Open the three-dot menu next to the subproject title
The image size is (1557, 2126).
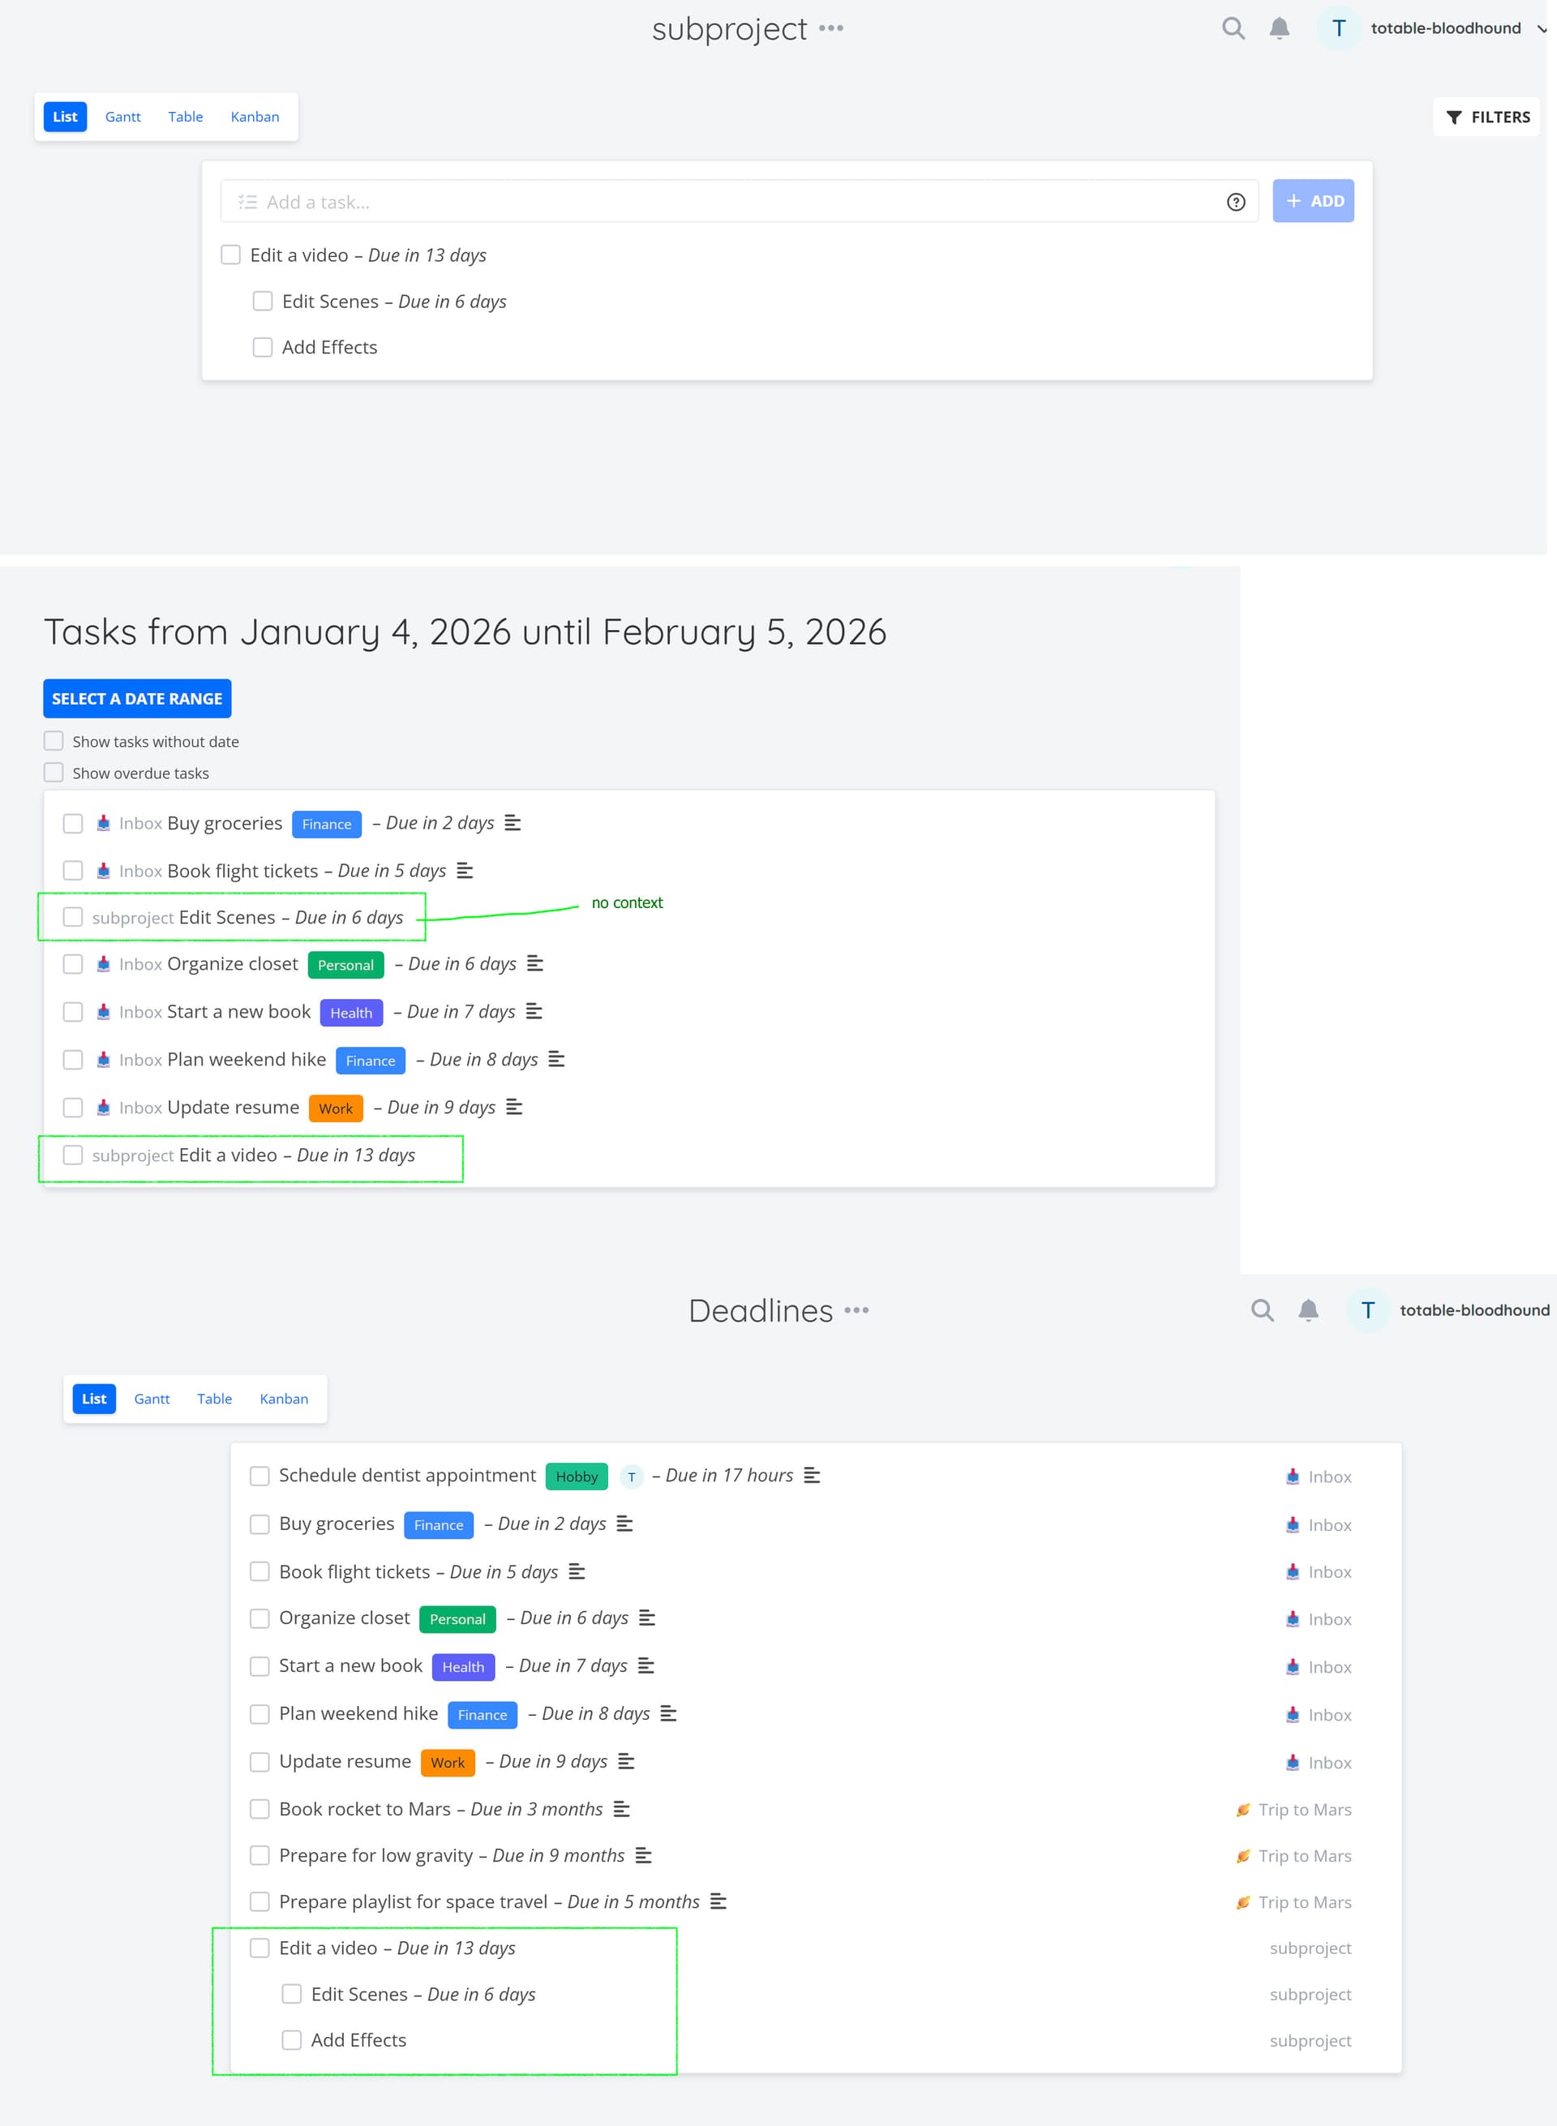coord(831,28)
